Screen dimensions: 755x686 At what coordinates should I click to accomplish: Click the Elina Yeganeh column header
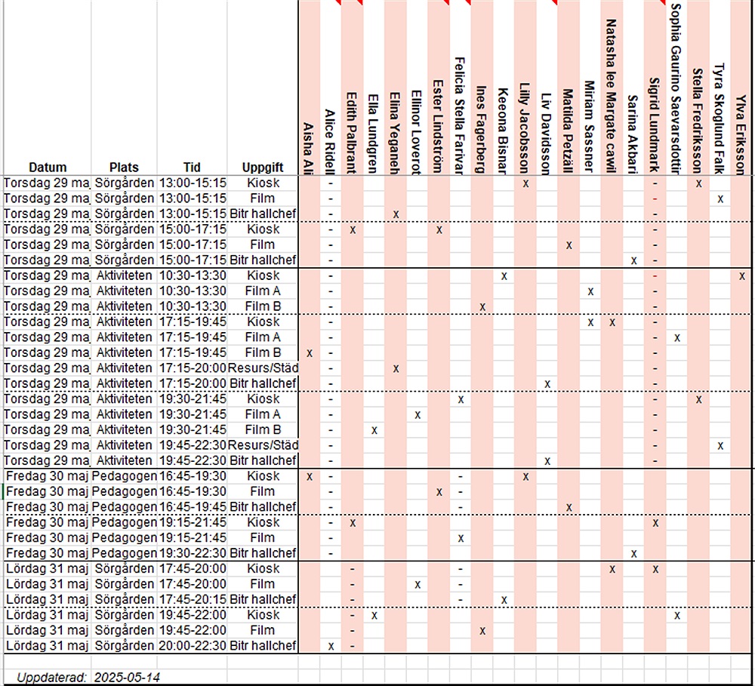point(396,133)
